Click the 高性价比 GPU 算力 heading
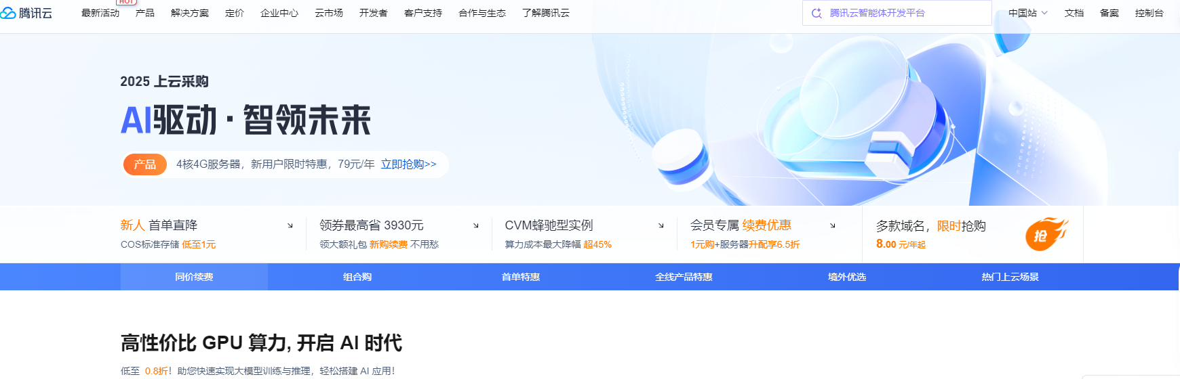Screen dimensions: 1180x379 261,343
